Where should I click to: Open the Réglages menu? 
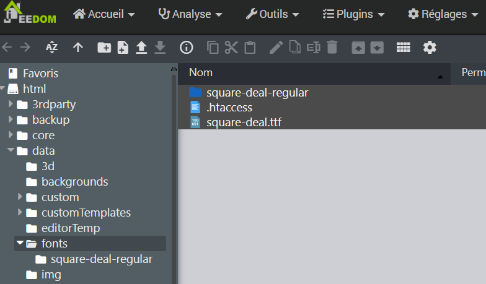click(x=443, y=14)
